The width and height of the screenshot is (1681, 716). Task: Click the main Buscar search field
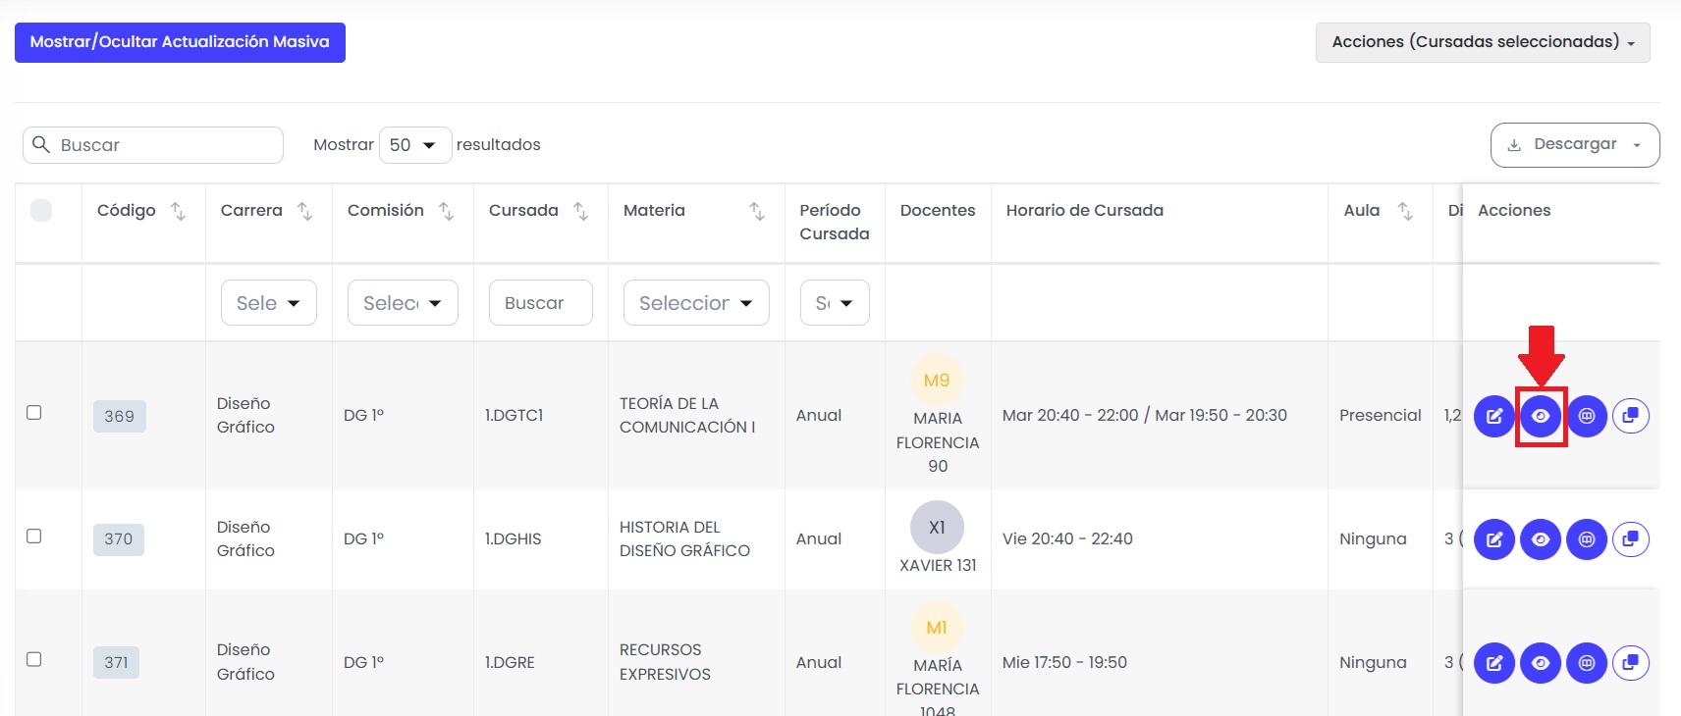153,145
